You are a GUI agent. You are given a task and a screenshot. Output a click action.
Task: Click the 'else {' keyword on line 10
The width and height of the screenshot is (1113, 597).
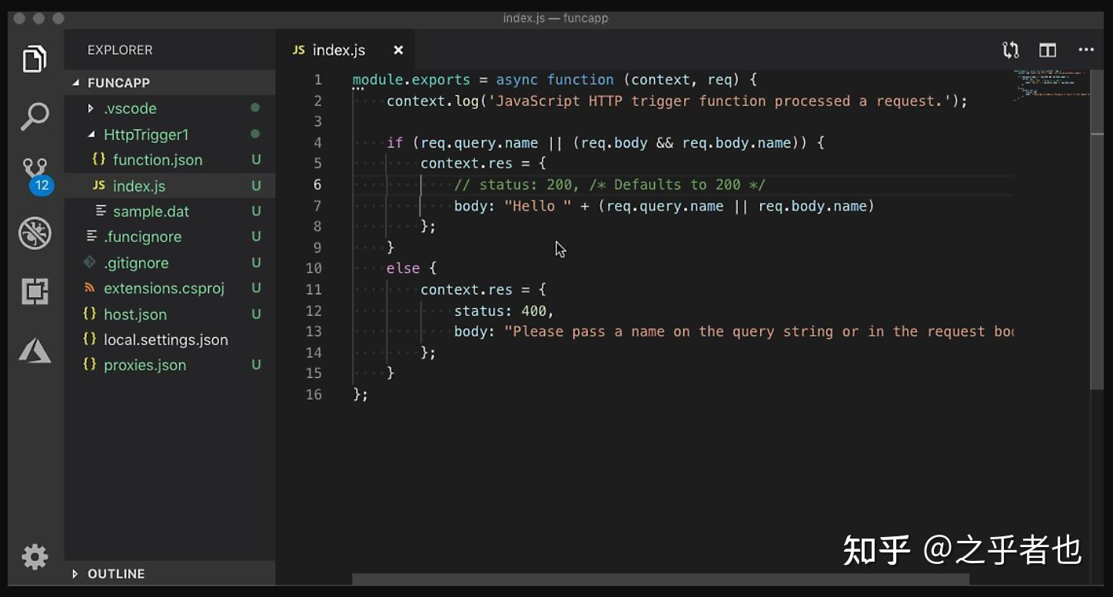411,268
